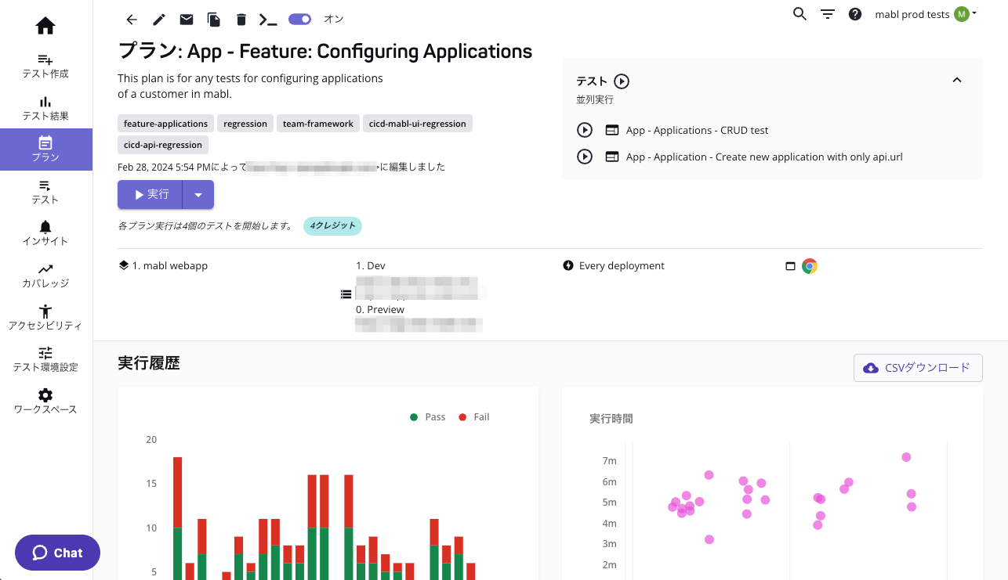The height and width of the screenshot is (580, 1008).
Task: Open search with magnifier icon
Action: (x=800, y=14)
